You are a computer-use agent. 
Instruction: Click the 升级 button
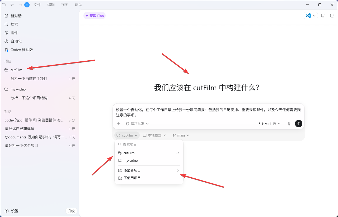coord(71,211)
